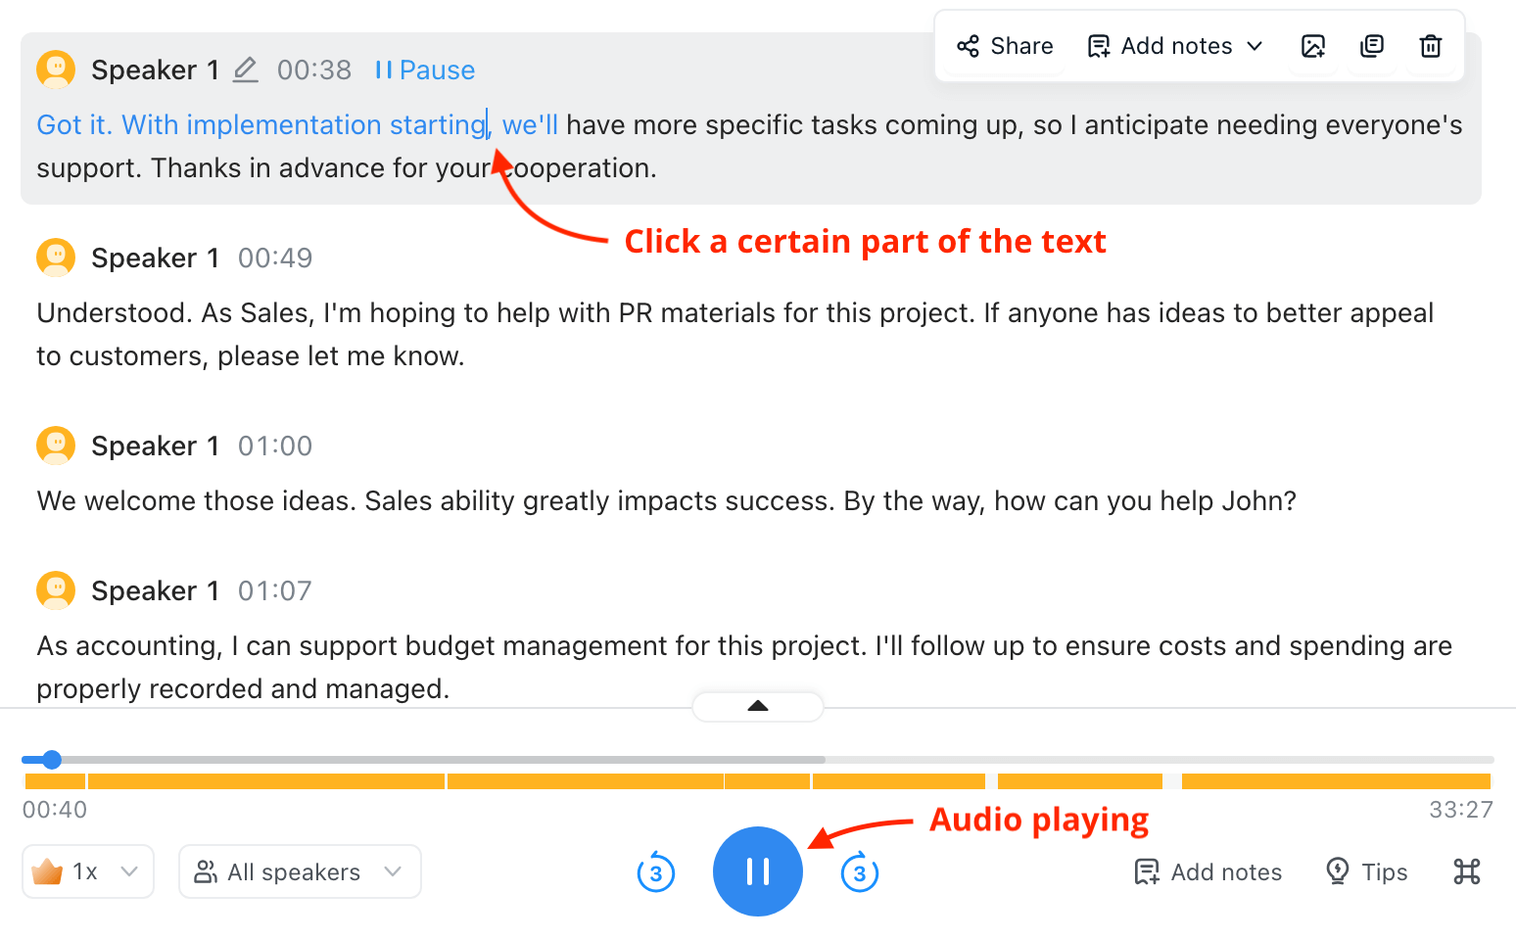Pause the audio with the pause button
The width and height of the screenshot is (1516, 940).
pos(757,871)
